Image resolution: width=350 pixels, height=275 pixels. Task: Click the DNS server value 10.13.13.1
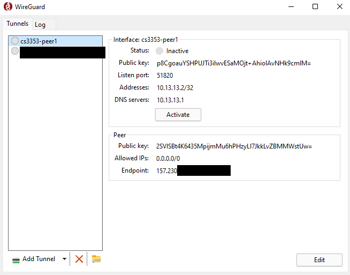click(170, 100)
